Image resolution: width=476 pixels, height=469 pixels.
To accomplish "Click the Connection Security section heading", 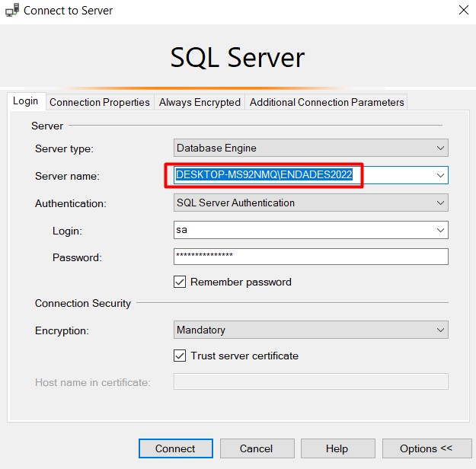I will (83, 303).
